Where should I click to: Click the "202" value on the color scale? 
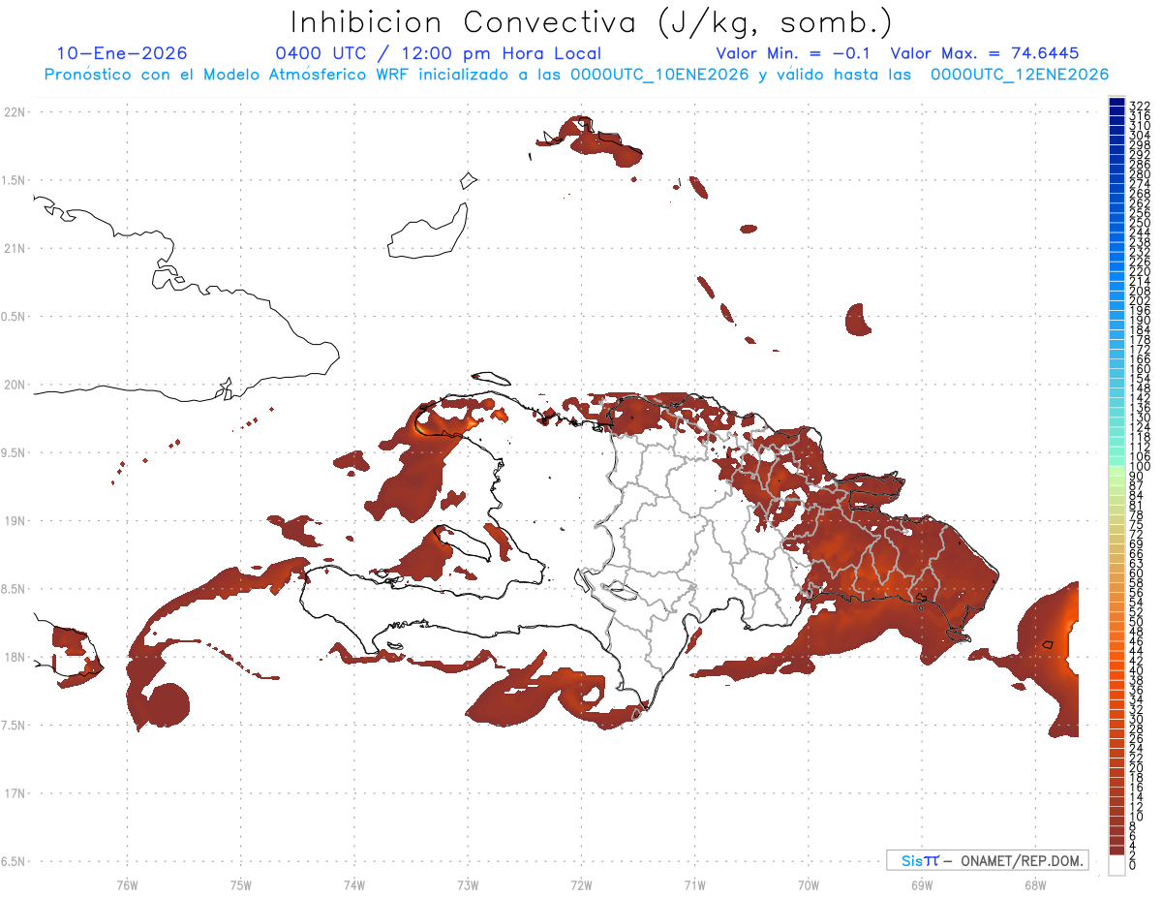[x=1139, y=300]
